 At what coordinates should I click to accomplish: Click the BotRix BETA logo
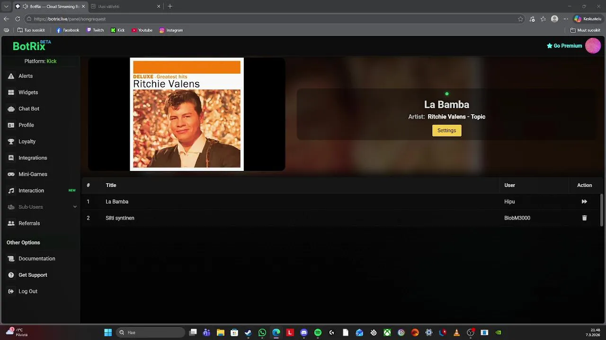(x=32, y=46)
